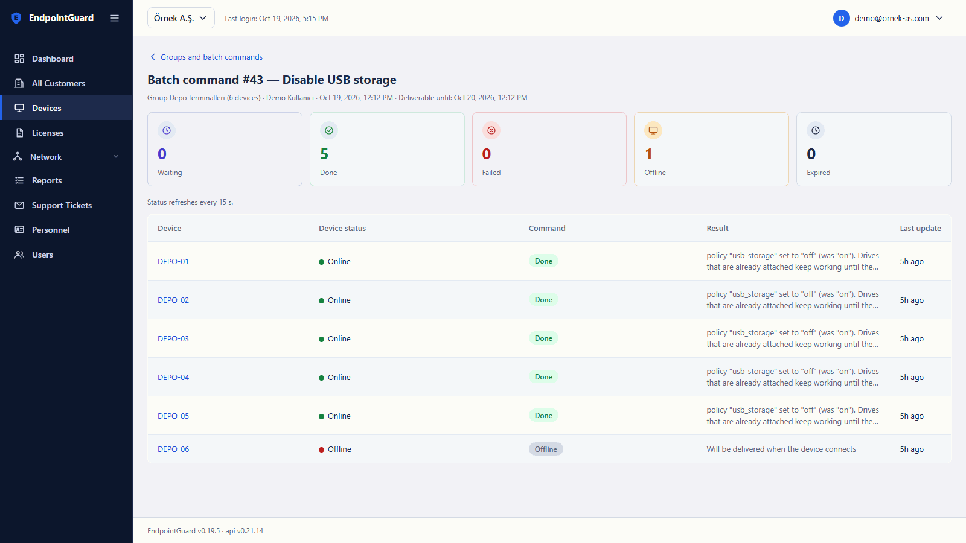Click the Offline status of DEPO-06
The width and height of the screenshot is (966, 543).
(x=335, y=449)
